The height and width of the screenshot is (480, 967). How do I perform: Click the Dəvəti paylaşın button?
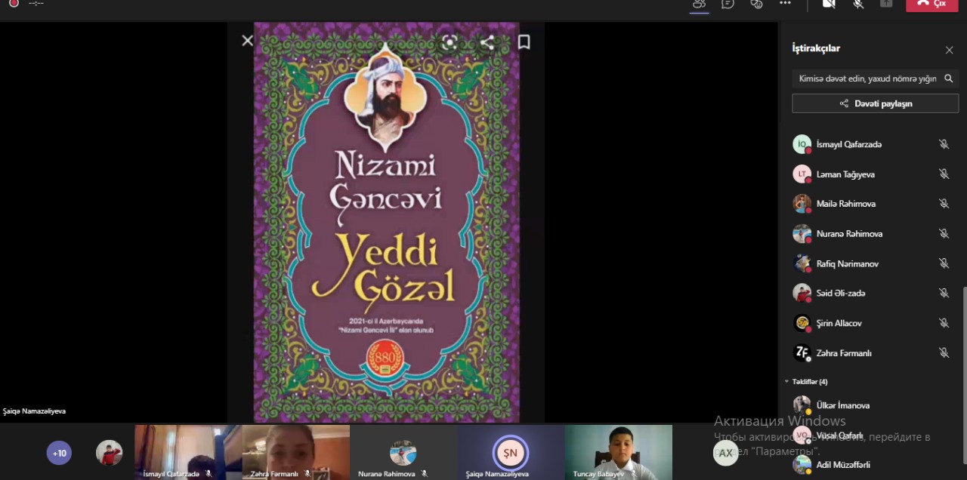[875, 103]
